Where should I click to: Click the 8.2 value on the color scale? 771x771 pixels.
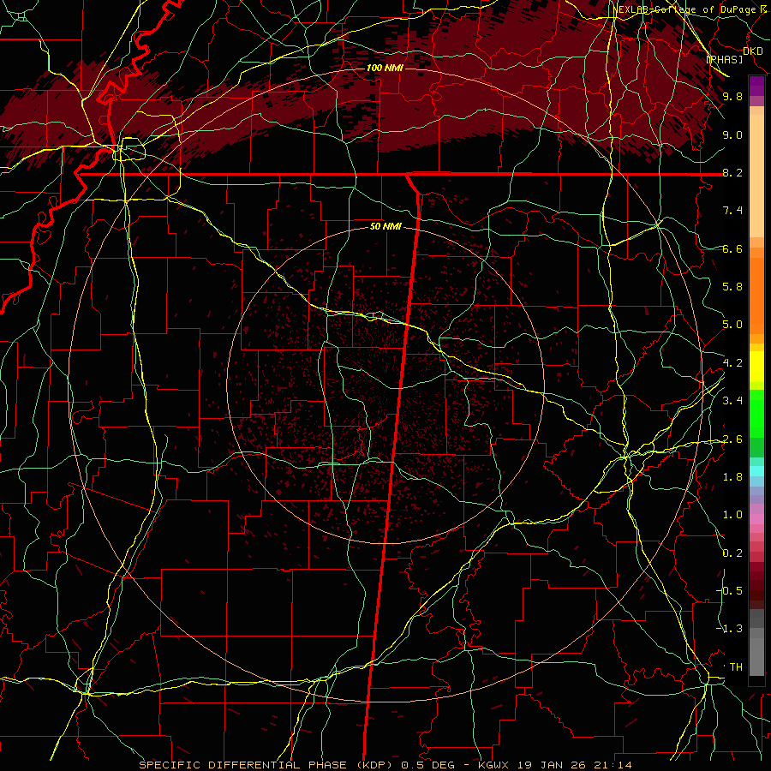pyautogui.click(x=732, y=172)
